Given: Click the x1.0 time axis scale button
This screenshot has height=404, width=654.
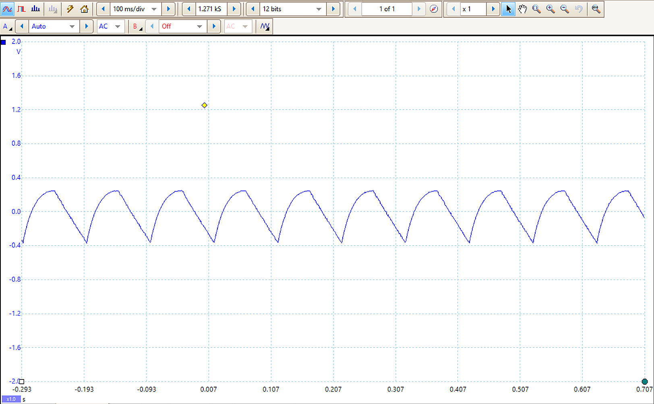Looking at the screenshot, I should click(x=11, y=399).
